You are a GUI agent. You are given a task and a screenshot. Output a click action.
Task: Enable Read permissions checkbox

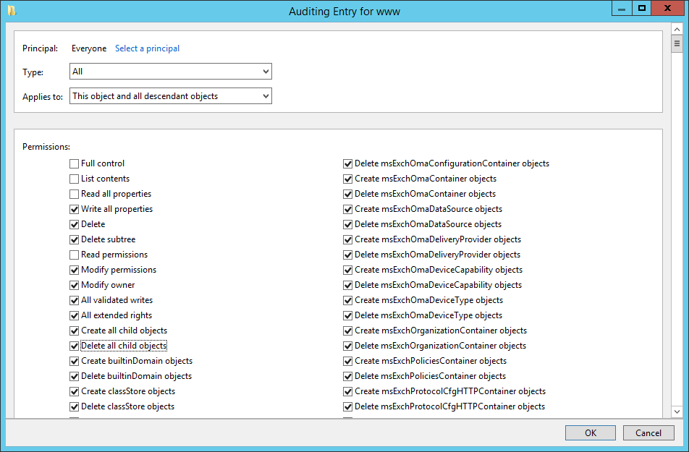pos(75,255)
